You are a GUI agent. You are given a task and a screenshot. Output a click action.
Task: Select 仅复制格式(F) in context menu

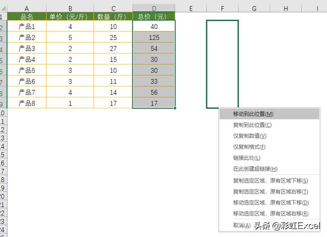click(x=269, y=147)
